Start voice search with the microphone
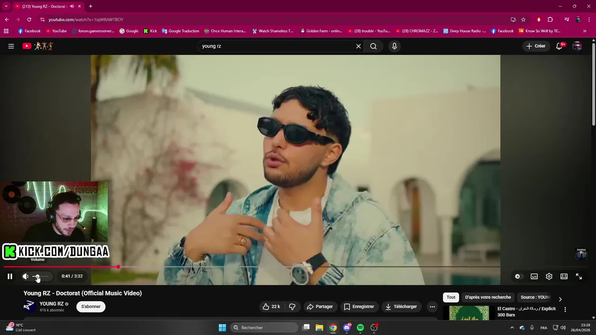The height and width of the screenshot is (335, 596). pyautogui.click(x=394, y=46)
